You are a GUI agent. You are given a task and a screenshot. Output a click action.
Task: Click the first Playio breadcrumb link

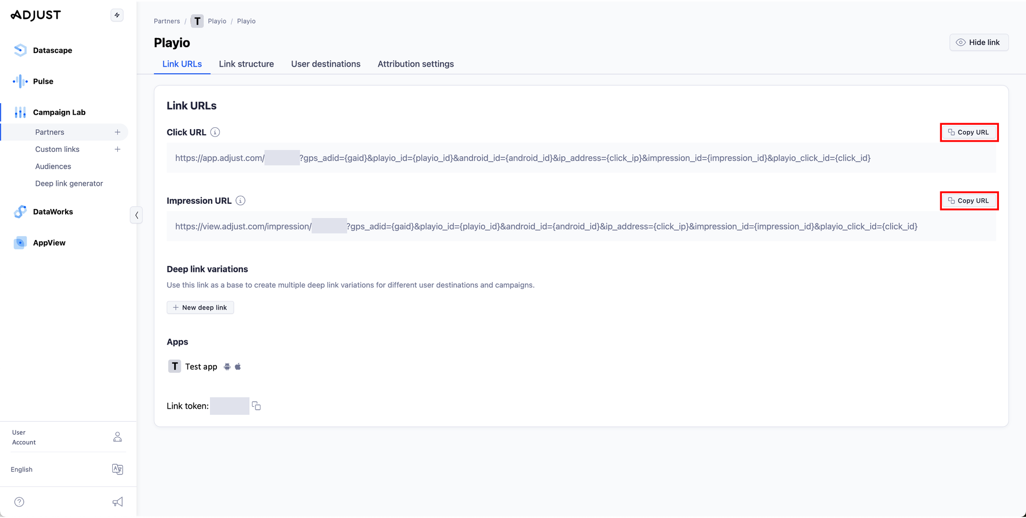point(217,21)
